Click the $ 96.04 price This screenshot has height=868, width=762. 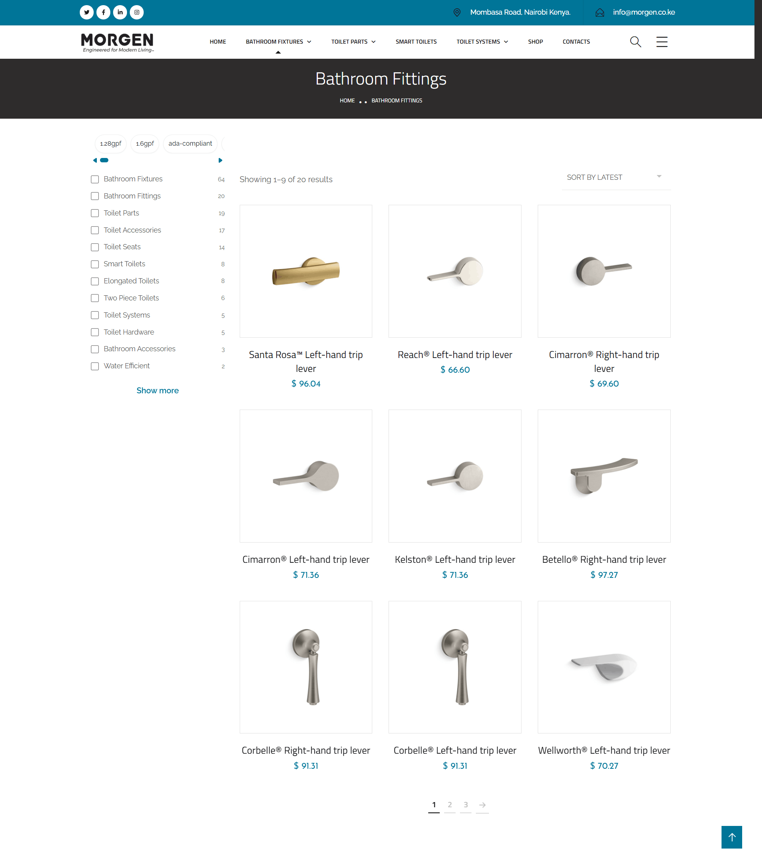(306, 384)
